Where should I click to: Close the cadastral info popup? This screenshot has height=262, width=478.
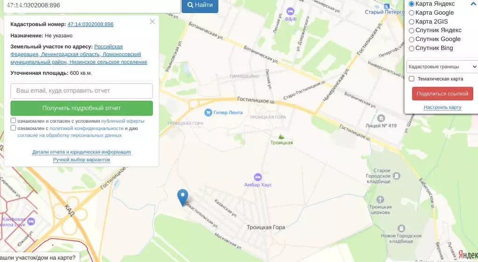153,21
